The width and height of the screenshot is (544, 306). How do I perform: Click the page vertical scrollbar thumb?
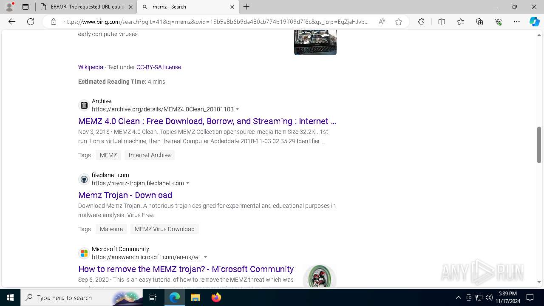[x=539, y=144]
